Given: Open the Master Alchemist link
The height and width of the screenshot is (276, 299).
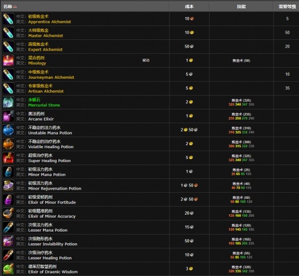Looking at the screenshot, I should coord(46,36).
